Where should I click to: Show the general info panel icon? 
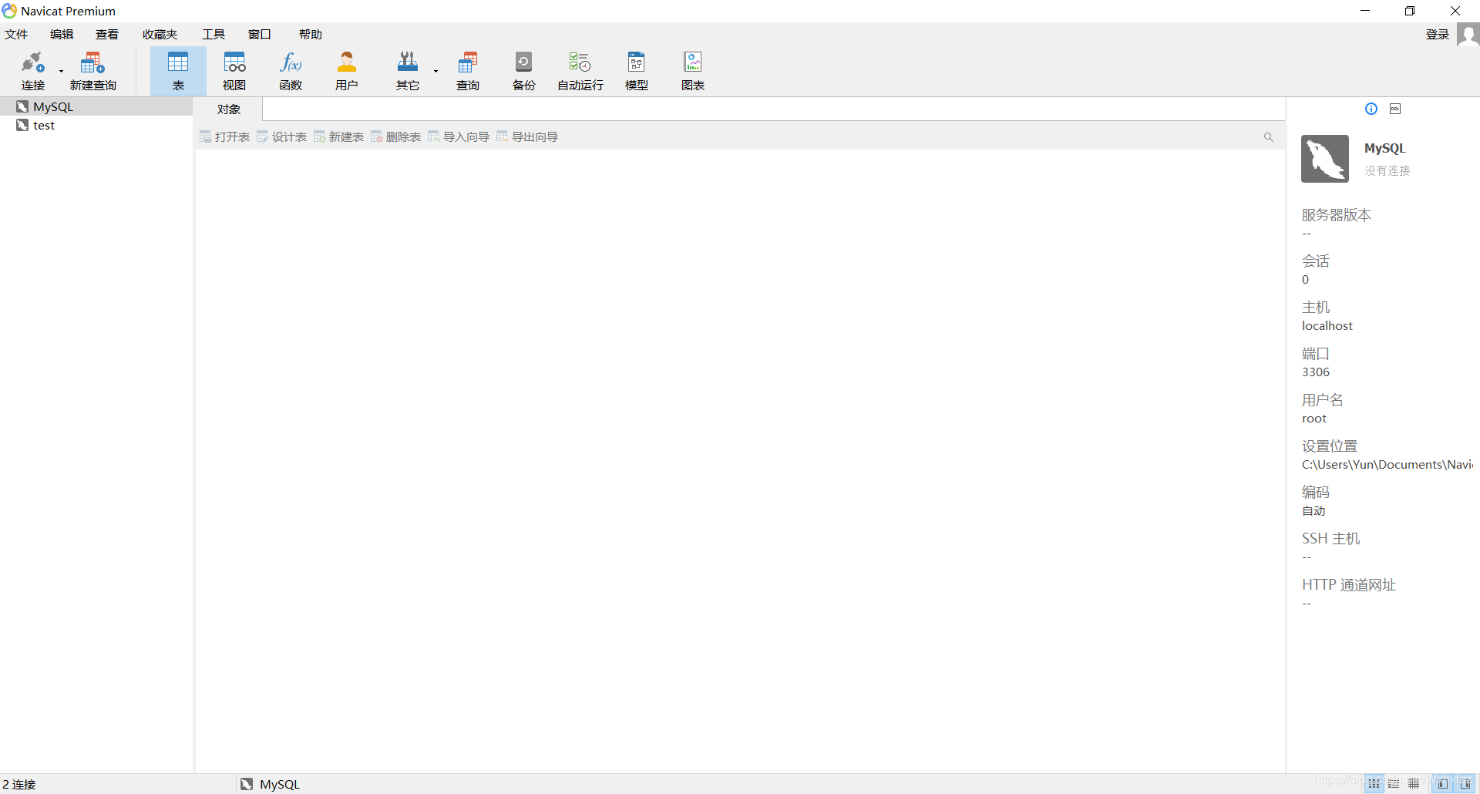click(1371, 109)
